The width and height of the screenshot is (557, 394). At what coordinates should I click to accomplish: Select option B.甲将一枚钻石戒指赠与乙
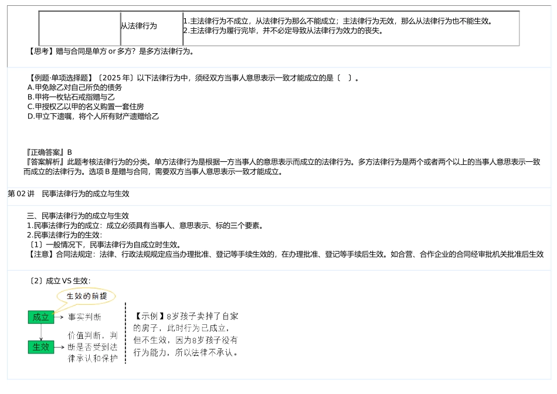(71, 97)
